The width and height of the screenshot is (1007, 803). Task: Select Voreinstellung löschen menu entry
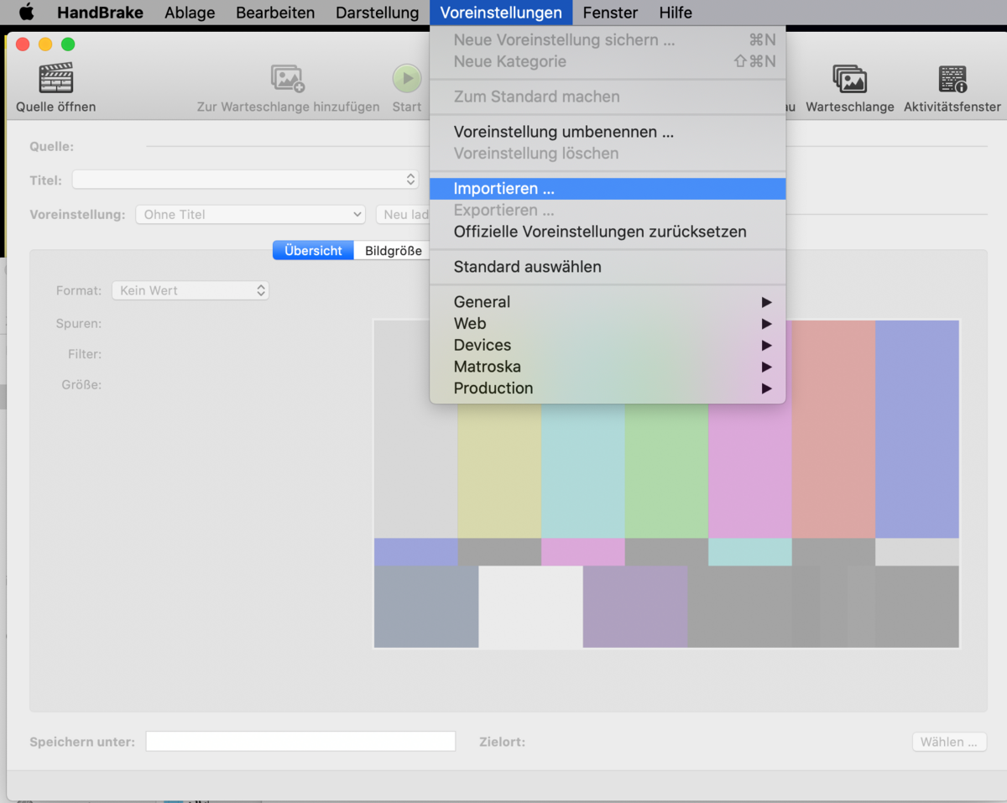(608, 154)
